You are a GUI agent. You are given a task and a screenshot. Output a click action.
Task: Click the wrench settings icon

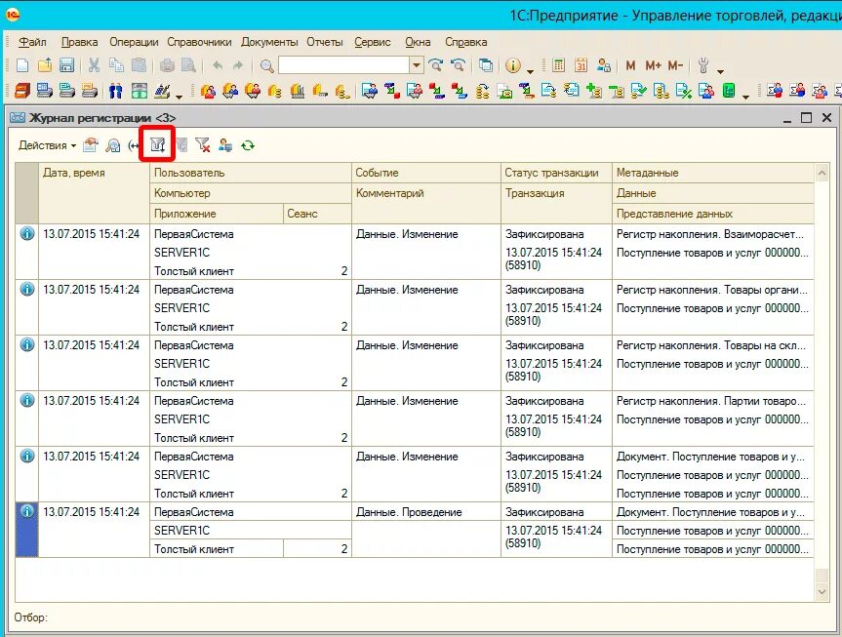point(702,65)
